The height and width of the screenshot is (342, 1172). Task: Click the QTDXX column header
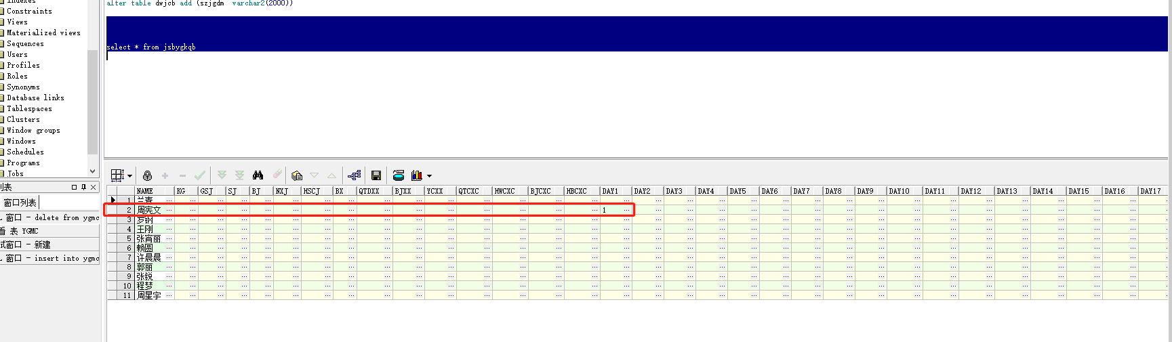[375, 191]
